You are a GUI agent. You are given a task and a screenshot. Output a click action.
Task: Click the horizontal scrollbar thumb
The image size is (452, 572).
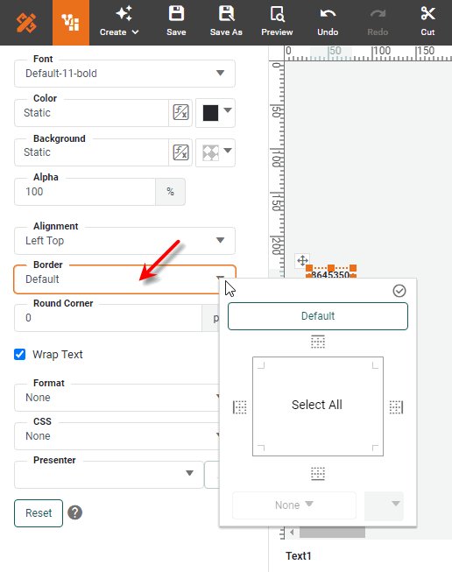pos(332,533)
